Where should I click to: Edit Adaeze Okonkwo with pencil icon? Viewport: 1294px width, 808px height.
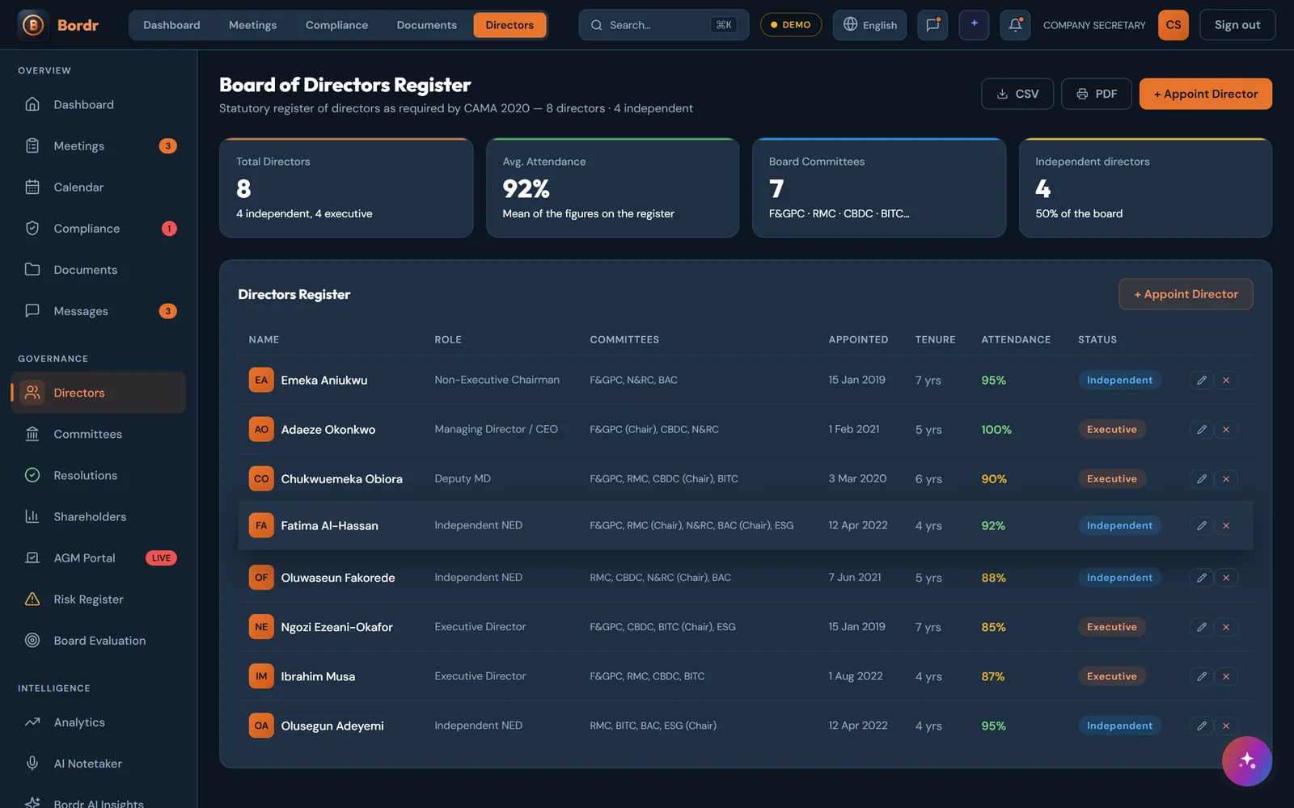coord(1202,429)
